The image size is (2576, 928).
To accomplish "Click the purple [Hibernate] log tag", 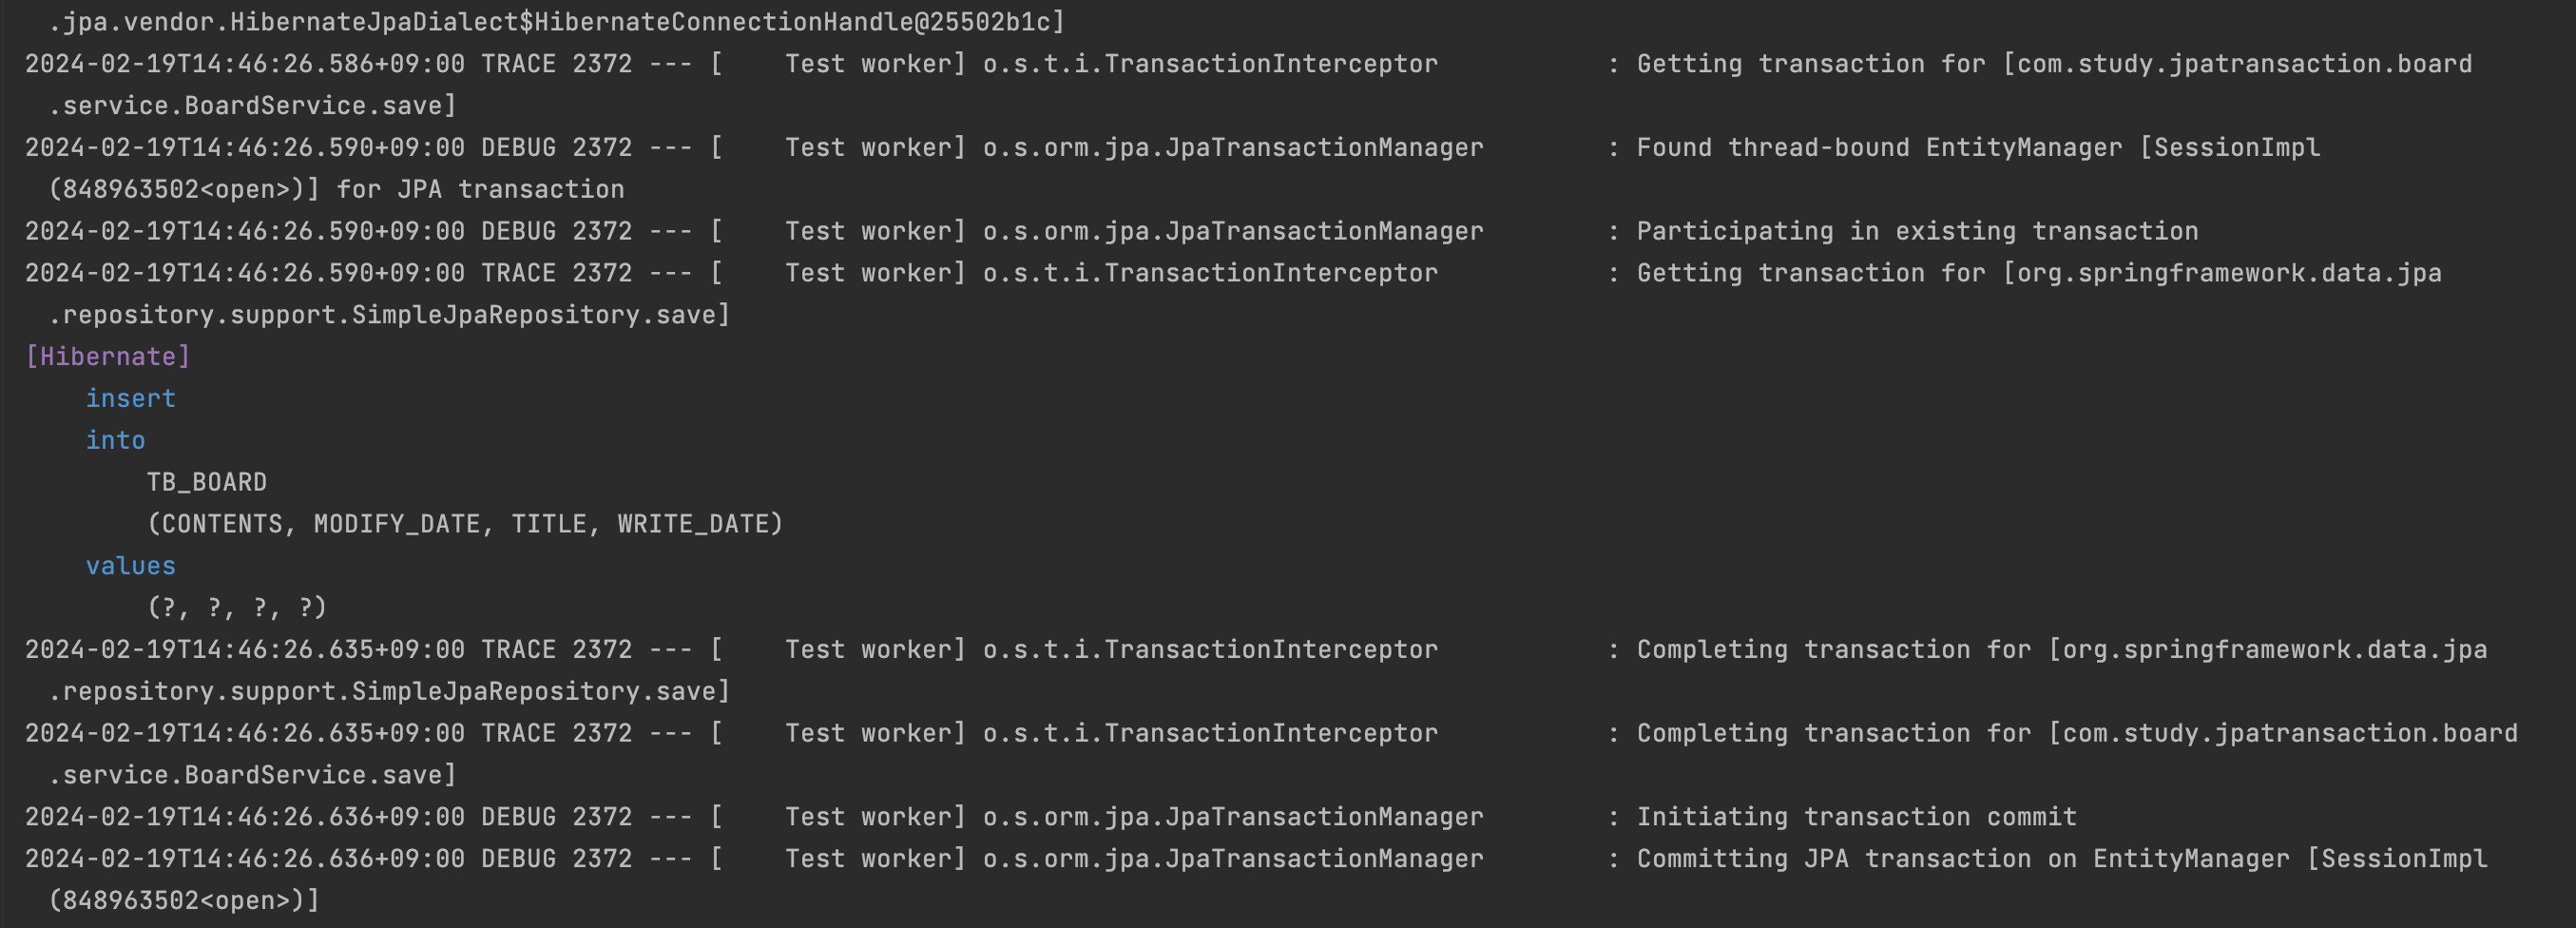I will (108, 357).
